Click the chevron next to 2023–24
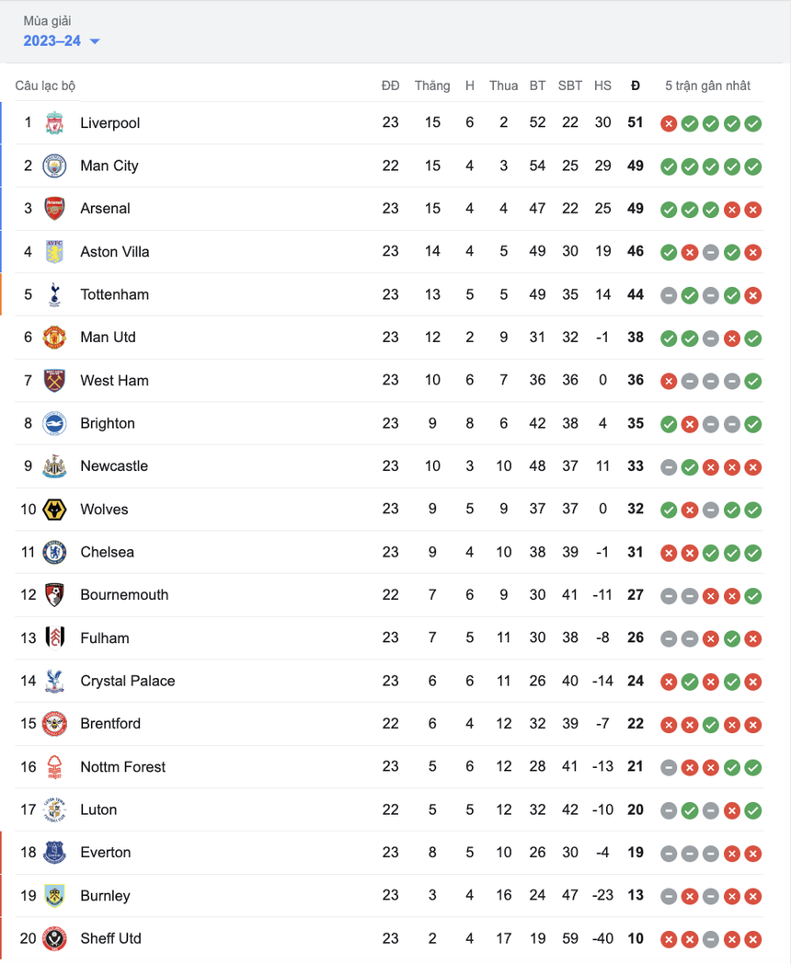Screen dimensions: 791x964 tap(95, 41)
